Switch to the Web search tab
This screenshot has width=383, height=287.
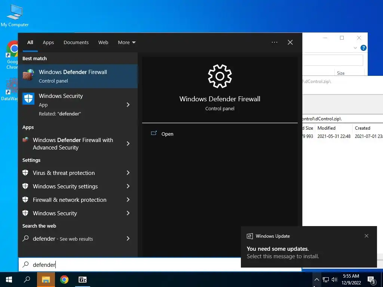pos(103,43)
